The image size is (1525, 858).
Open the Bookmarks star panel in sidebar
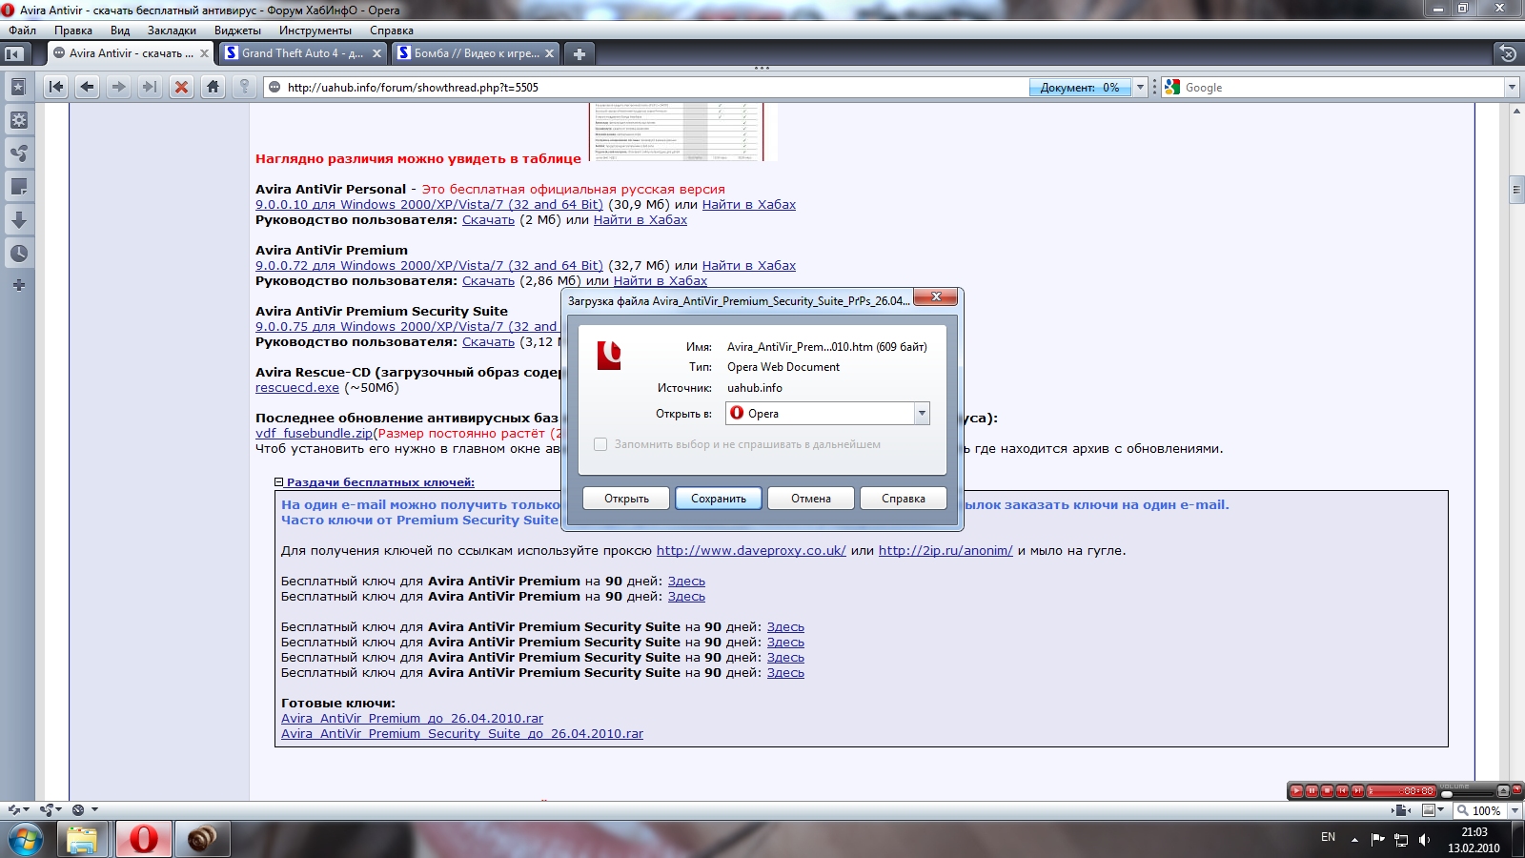click(18, 88)
